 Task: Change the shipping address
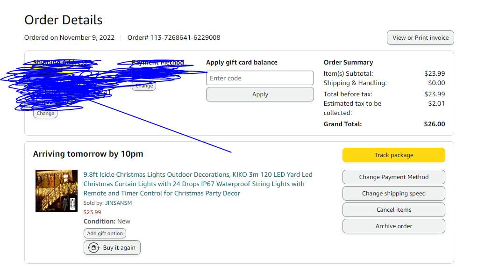click(45, 113)
